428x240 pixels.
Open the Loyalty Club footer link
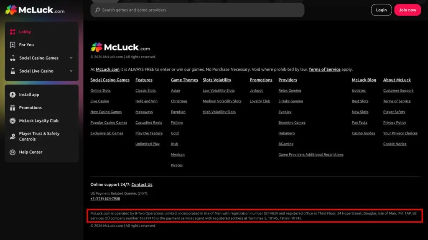click(x=260, y=101)
